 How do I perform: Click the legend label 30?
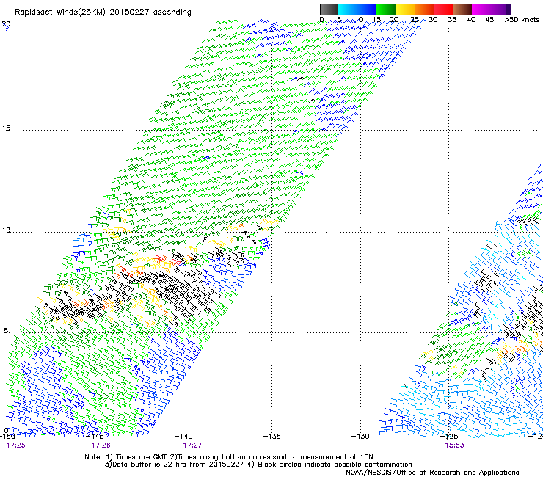pos(433,20)
